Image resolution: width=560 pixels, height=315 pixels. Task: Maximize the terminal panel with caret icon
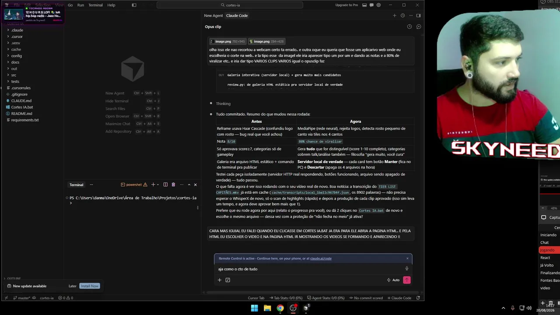pyautogui.click(x=189, y=185)
